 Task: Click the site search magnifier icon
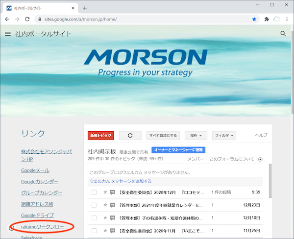[283, 34]
